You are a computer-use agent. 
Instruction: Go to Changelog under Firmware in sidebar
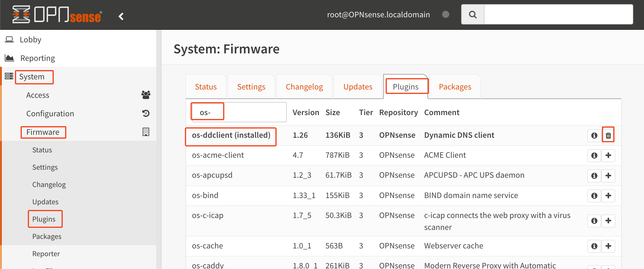49,185
